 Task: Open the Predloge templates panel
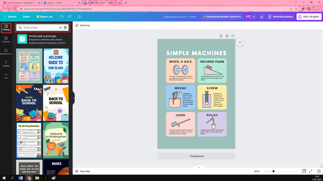pyautogui.click(x=6, y=28)
